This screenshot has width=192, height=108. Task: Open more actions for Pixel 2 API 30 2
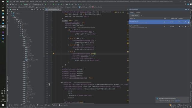(188, 27)
